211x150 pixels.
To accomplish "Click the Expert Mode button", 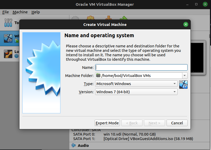I will (107, 123).
